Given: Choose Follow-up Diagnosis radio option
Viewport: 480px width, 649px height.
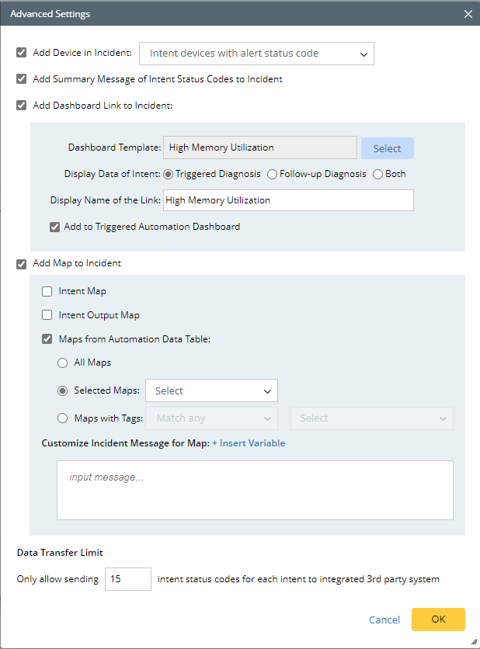Looking at the screenshot, I should coord(272,174).
